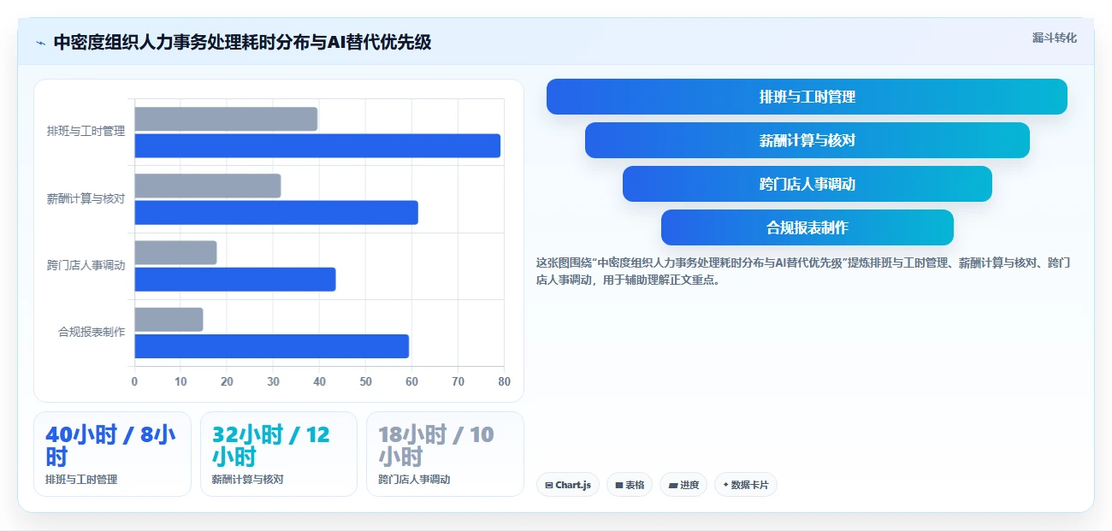Screen dimensions: 1112x531
Task: Click the gray bar for 排班与工时管理
Action: coord(226,119)
